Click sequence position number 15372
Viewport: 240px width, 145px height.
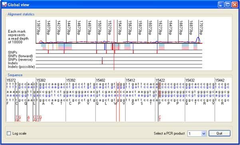(x=11, y=80)
